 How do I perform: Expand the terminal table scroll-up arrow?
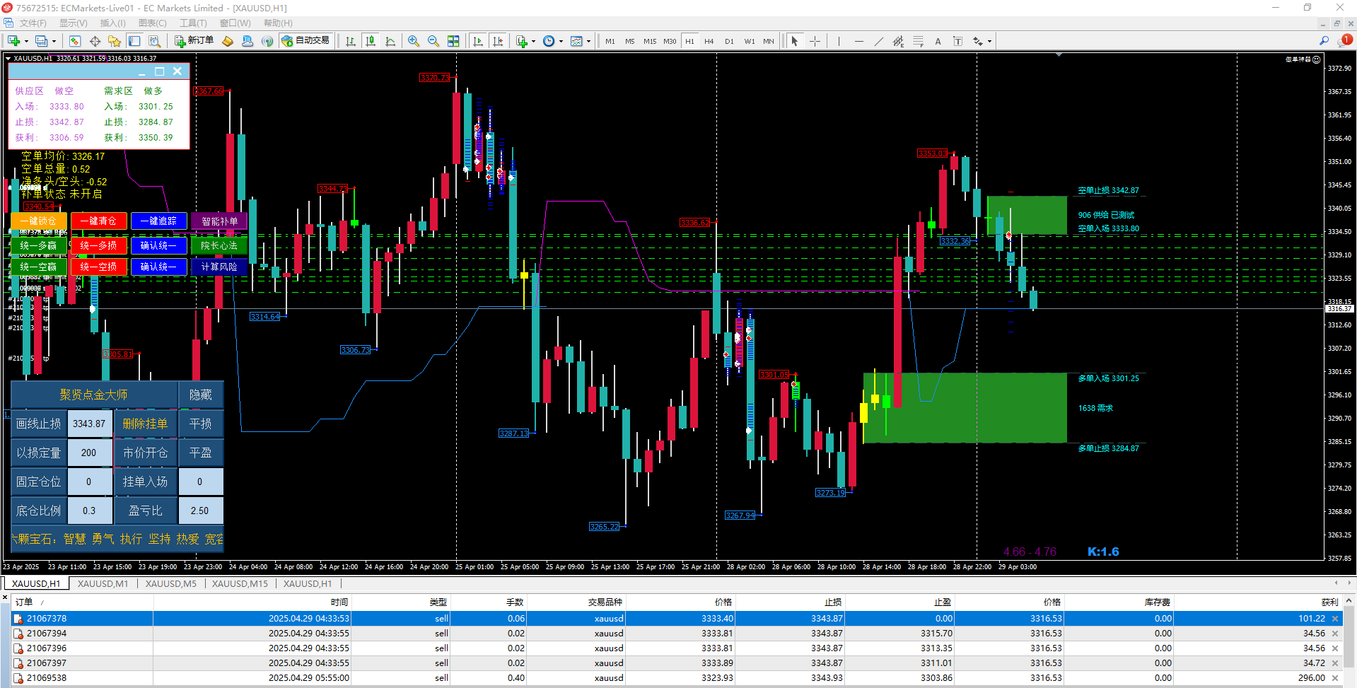tap(1349, 602)
